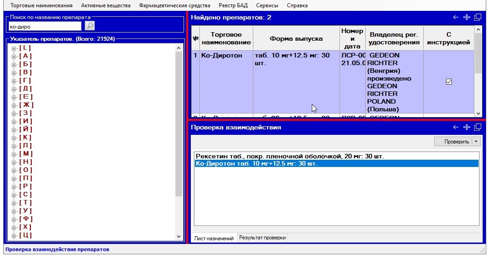Click pop-out window icon in found drugs panel
The image size is (489, 257).
[477, 18]
